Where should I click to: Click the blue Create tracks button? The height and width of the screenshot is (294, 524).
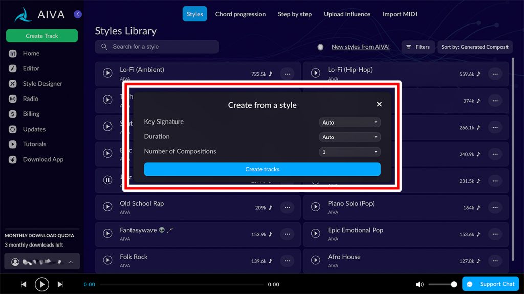263,169
